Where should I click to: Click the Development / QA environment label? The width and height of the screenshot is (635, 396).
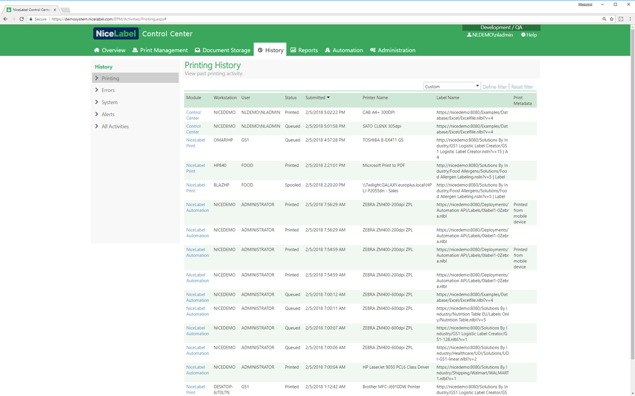click(501, 28)
